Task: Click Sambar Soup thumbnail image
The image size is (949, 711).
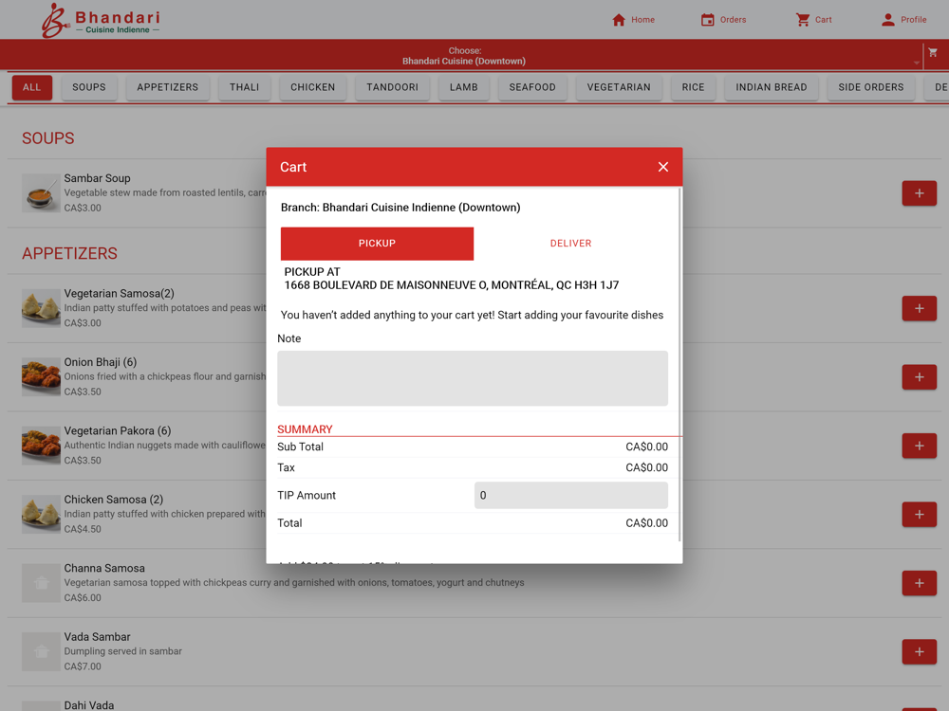Action: [41, 193]
